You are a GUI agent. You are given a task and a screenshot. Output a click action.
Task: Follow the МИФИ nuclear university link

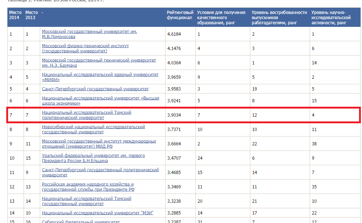(x=100, y=77)
